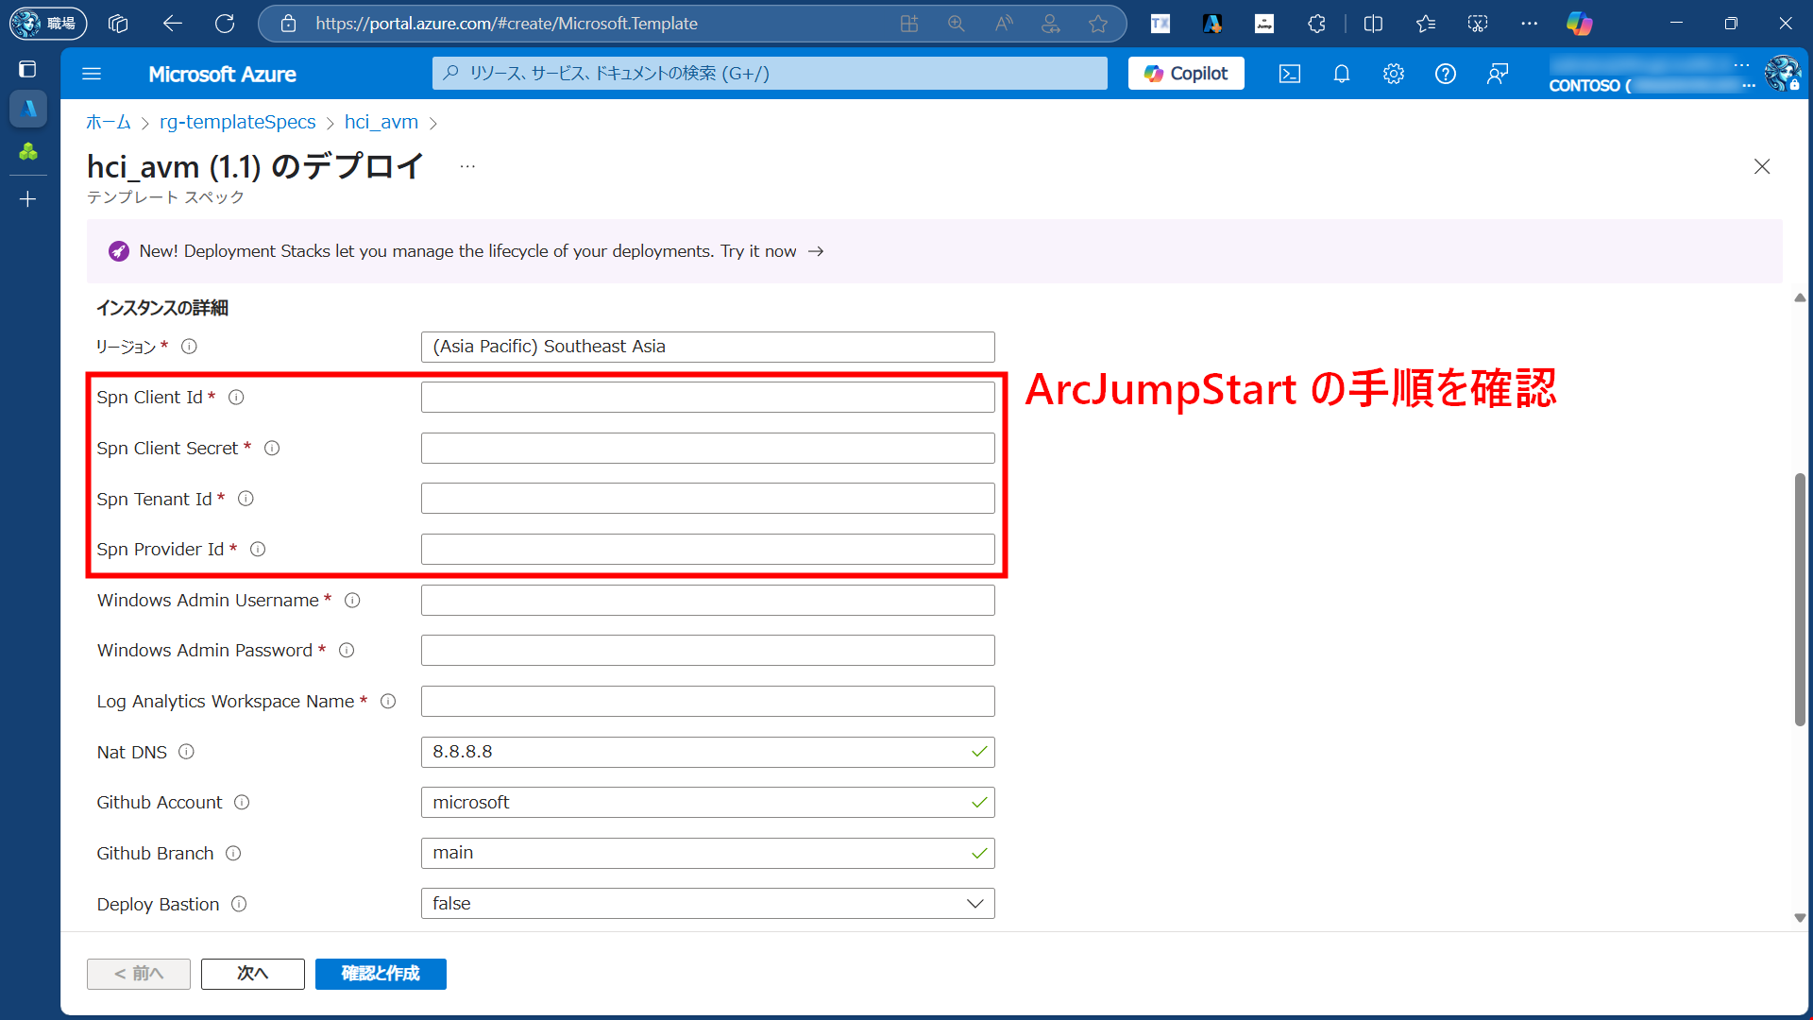Launch Copilot from the header
Image resolution: width=1813 pixels, height=1020 pixels.
pyautogui.click(x=1185, y=74)
